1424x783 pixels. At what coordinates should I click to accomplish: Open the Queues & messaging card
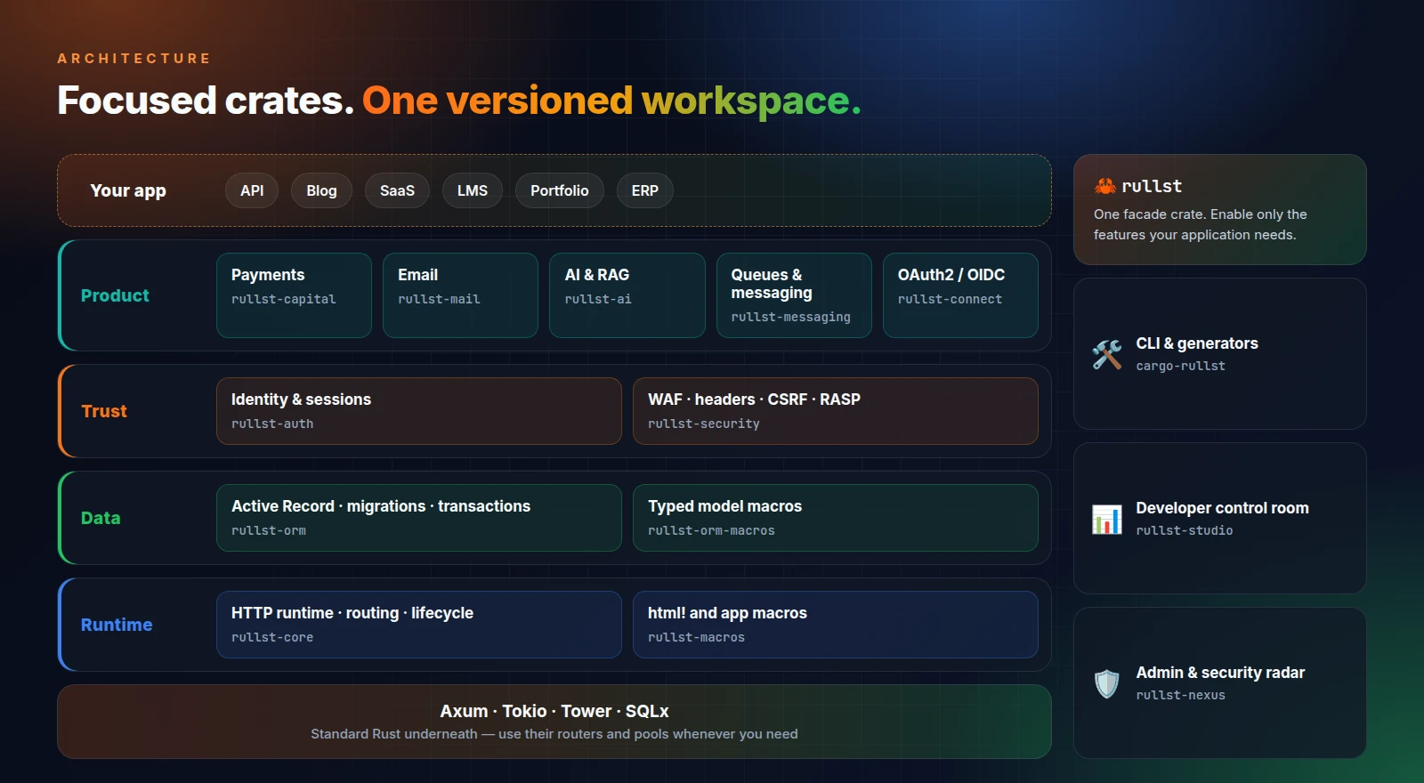(794, 295)
